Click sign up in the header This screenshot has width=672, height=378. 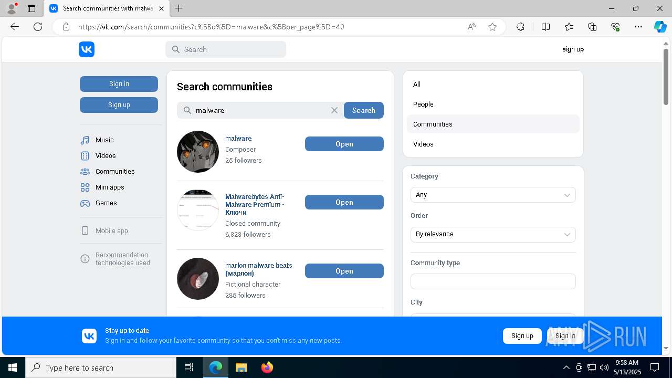click(573, 49)
